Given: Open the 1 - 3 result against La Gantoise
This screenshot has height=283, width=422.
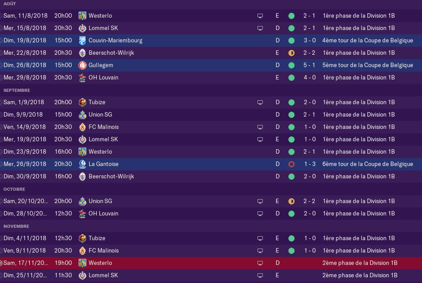Looking at the screenshot, I should [x=310, y=164].
